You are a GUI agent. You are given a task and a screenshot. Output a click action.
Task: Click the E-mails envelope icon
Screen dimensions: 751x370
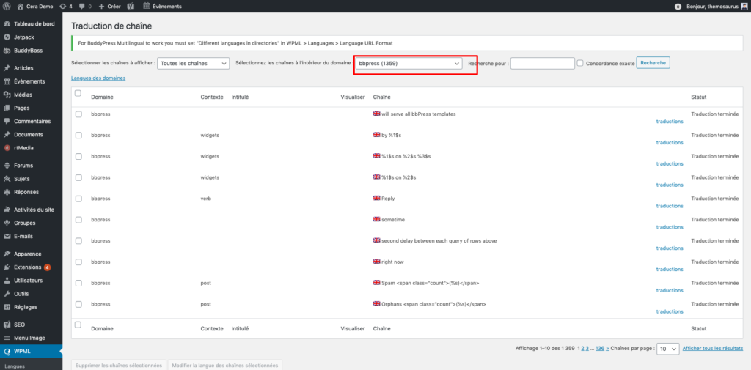(x=7, y=237)
